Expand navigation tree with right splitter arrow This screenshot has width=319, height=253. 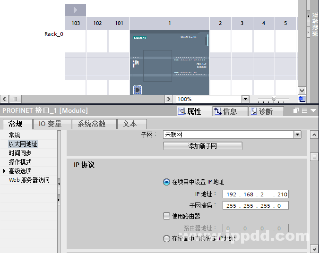coord(59,200)
